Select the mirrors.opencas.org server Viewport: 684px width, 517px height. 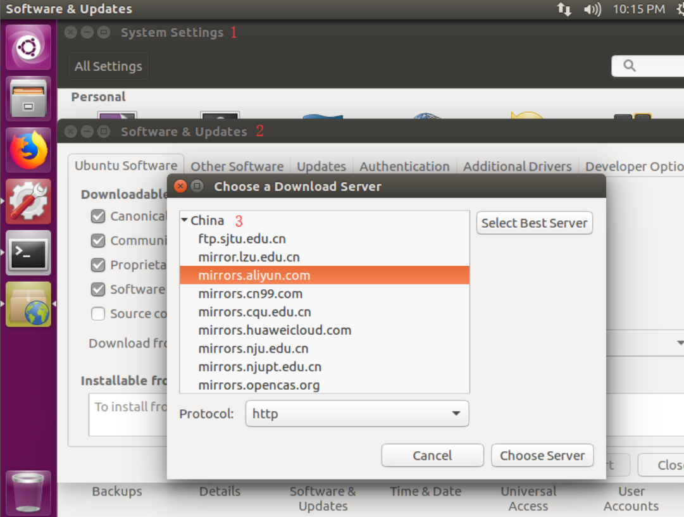(325, 385)
